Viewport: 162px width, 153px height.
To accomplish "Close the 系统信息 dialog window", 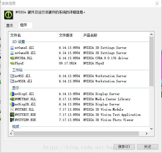I will [x=157, y=3].
